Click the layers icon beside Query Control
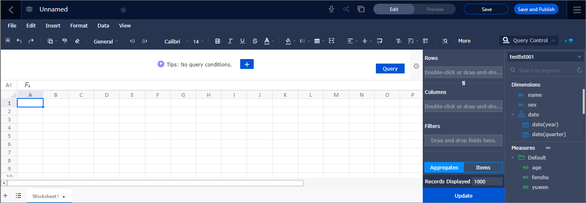586x203 pixels. tap(570, 41)
